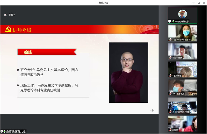Image resolution: width=207 pixels, height=134 pixels.
Task: Click muted mic icon on 二组 21 tile
Action: (170, 40)
